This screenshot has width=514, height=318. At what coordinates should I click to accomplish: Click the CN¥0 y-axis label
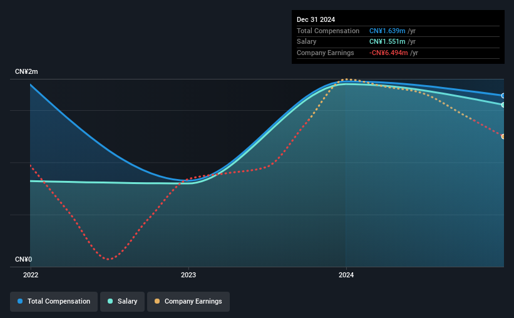(x=24, y=259)
